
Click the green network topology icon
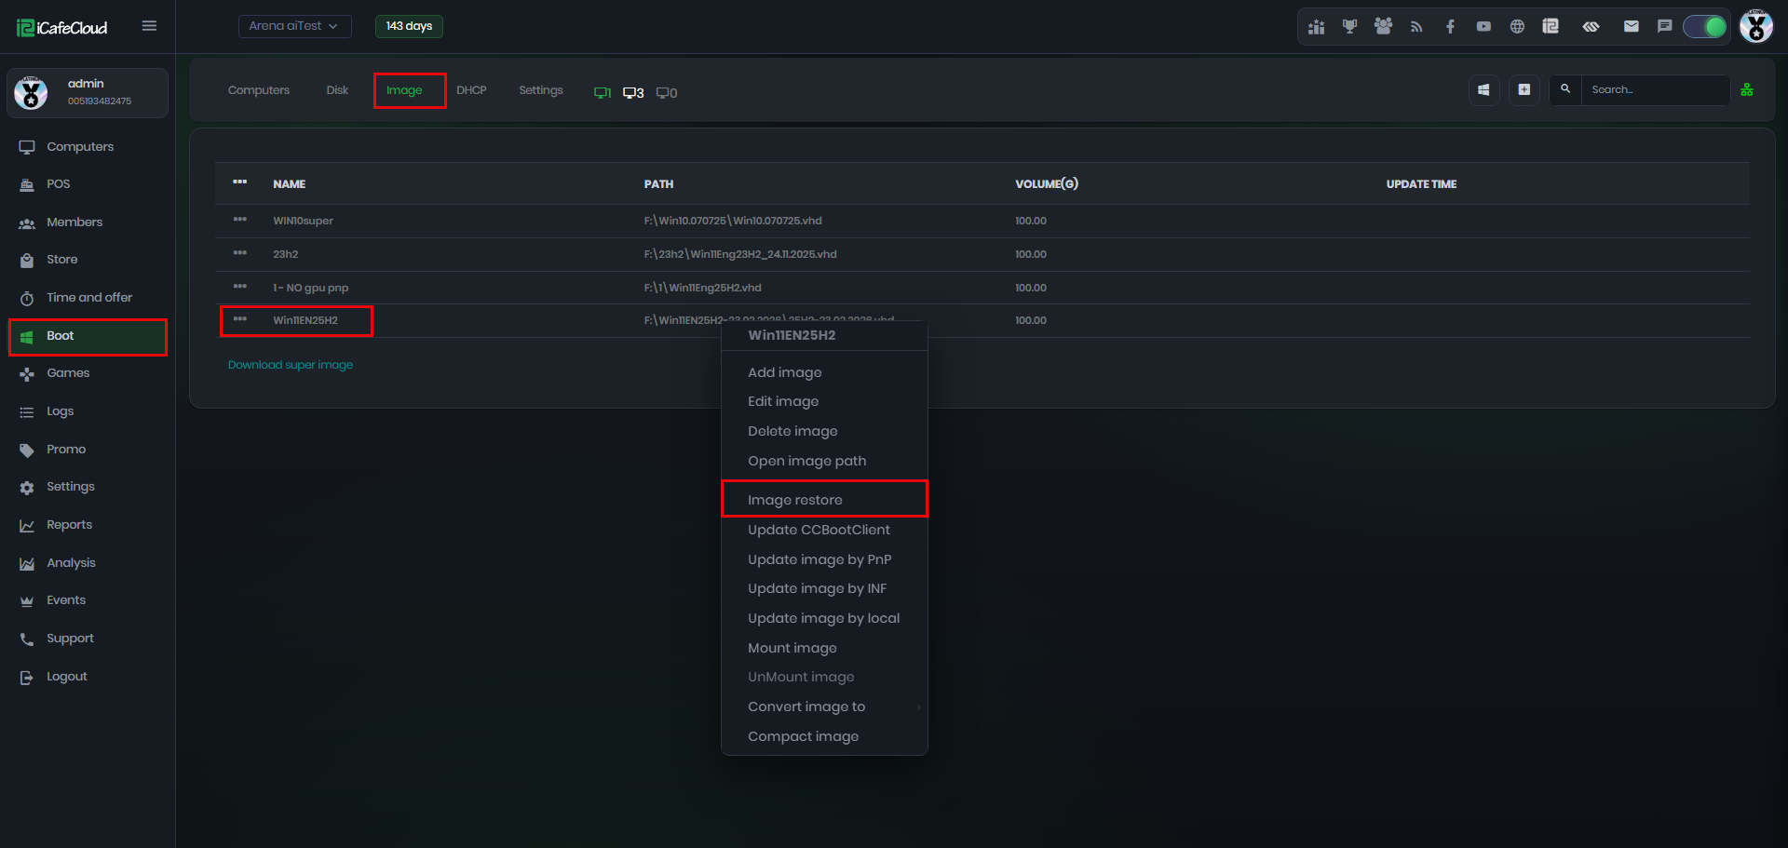(1747, 90)
